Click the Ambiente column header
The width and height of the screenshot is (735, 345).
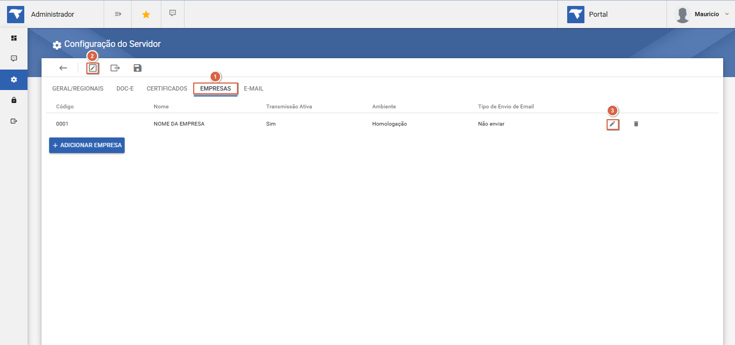pyautogui.click(x=384, y=107)
